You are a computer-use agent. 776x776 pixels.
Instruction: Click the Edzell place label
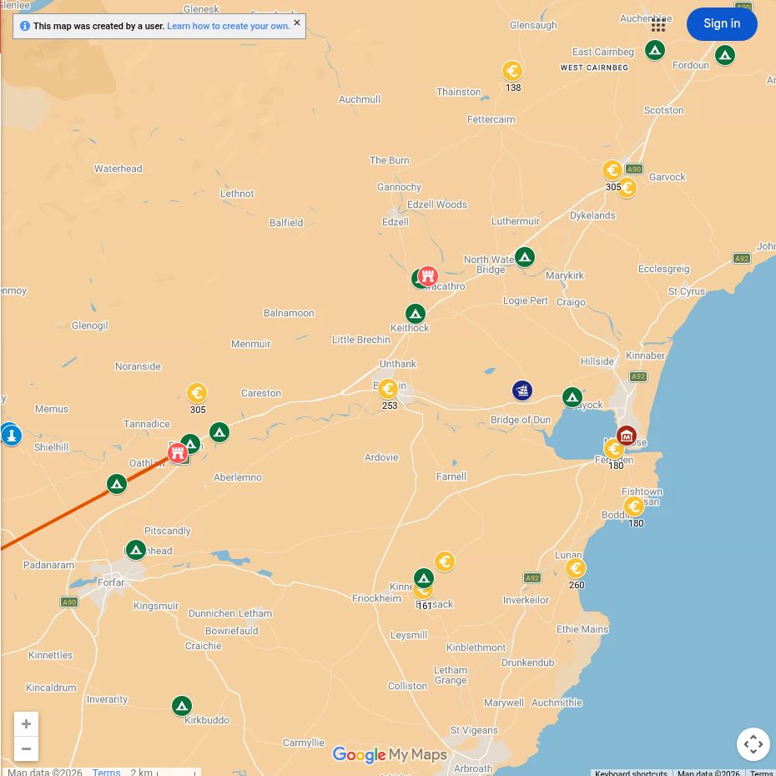tap(396, 222)
